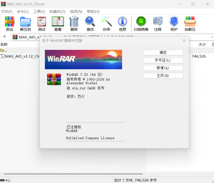The height and width of the screenshot is (183, 214).
Task: Click the WinRAR banner image
Action: (x=83, y=59)
